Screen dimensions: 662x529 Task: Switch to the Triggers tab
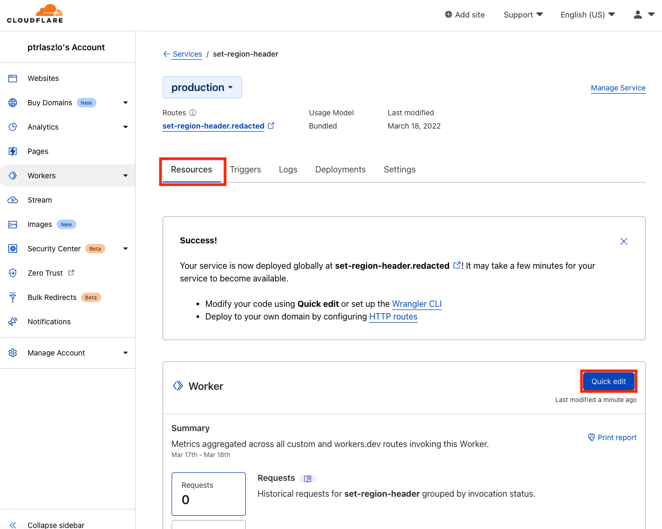(245, 169)
